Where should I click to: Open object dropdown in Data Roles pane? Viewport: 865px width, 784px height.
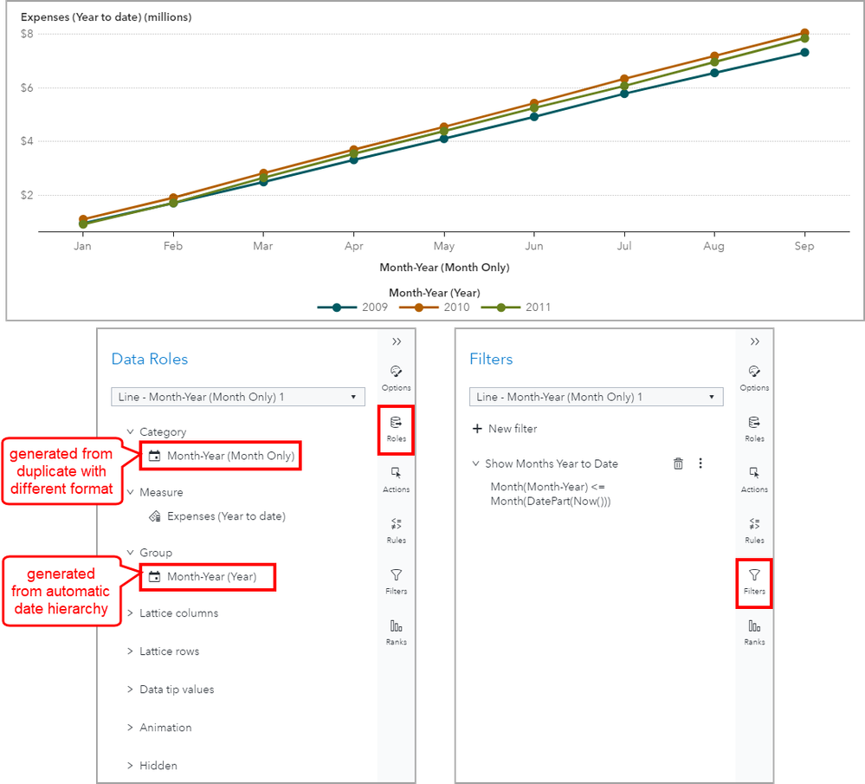point(238,397)
